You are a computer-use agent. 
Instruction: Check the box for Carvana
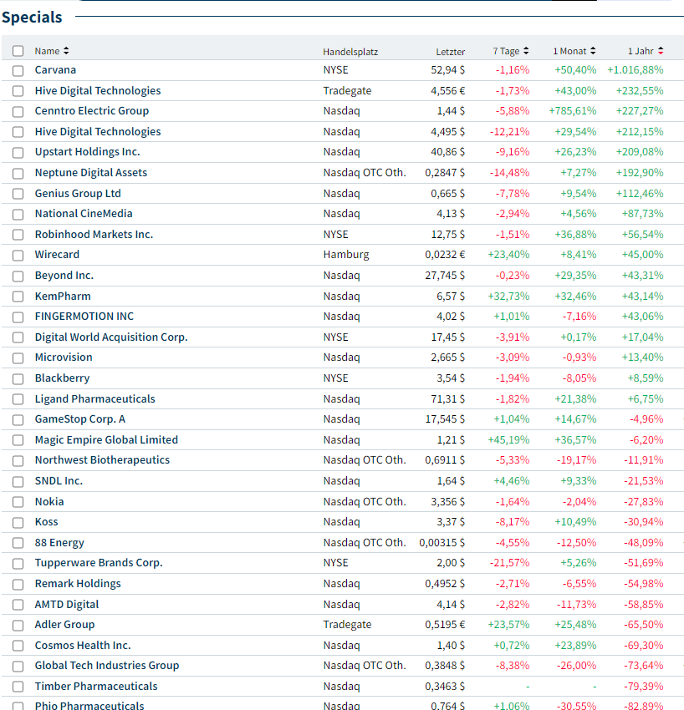(18, 70)
